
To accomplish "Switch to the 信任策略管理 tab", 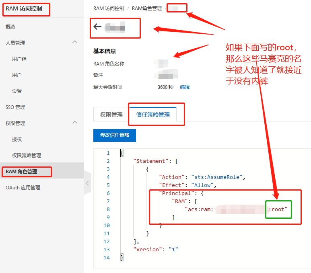I will click(153, 115).
